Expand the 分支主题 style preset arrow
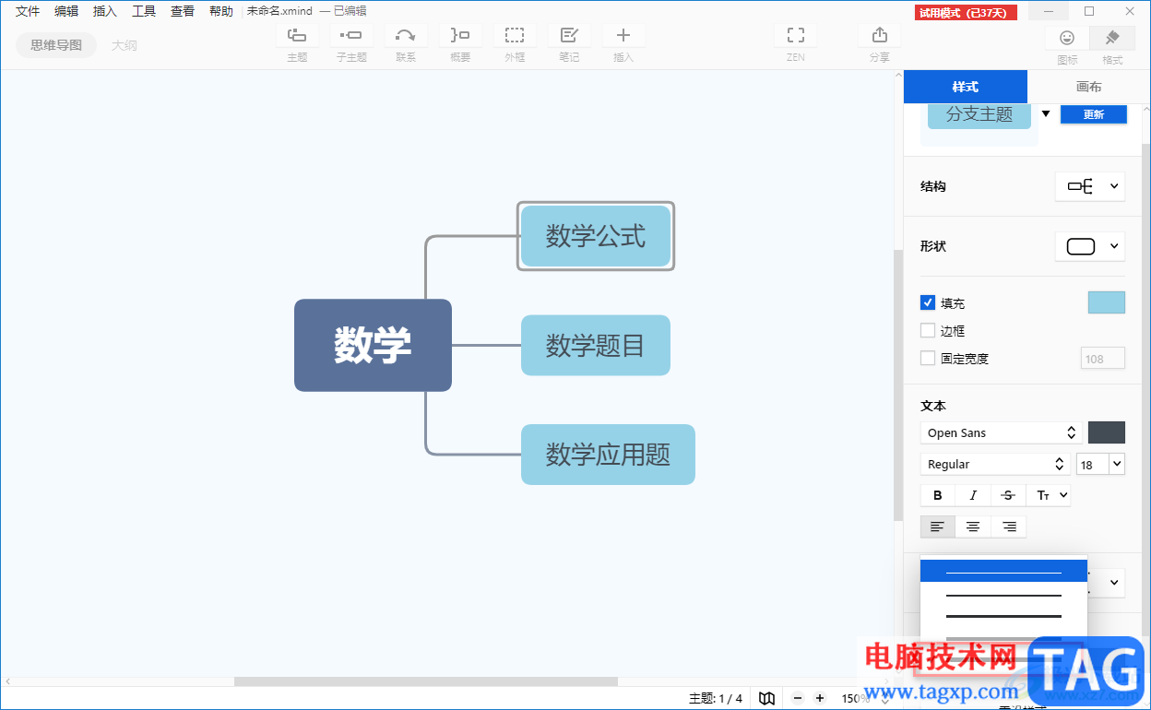The image size is (1151, 710). (1046, 113)
